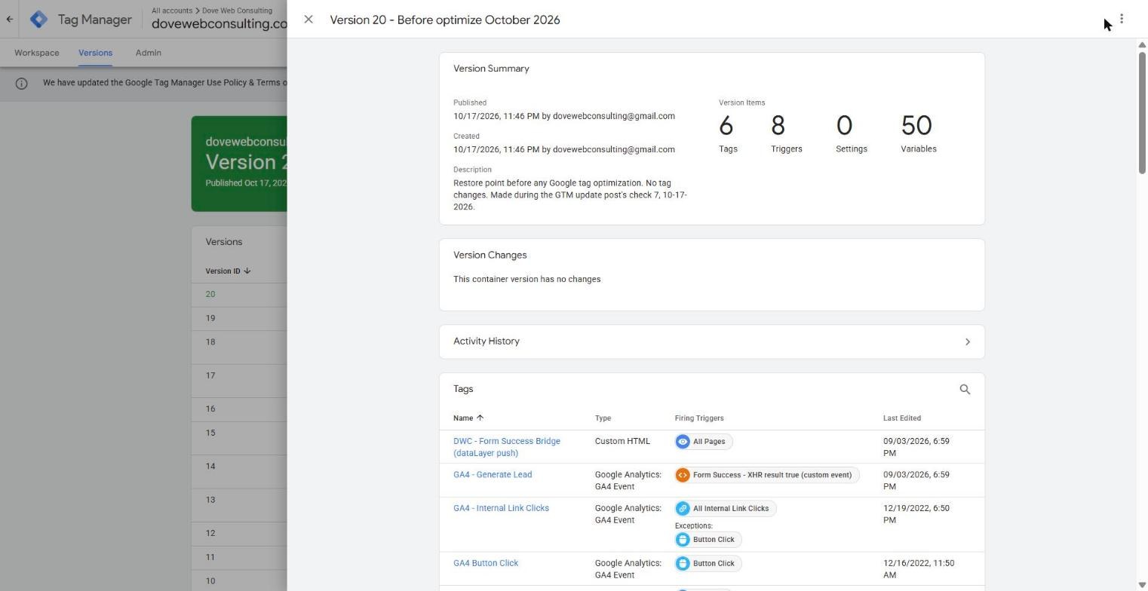Search tags with the magnifier icon
Screen dimensions: 1148x591
pos(965,390)
